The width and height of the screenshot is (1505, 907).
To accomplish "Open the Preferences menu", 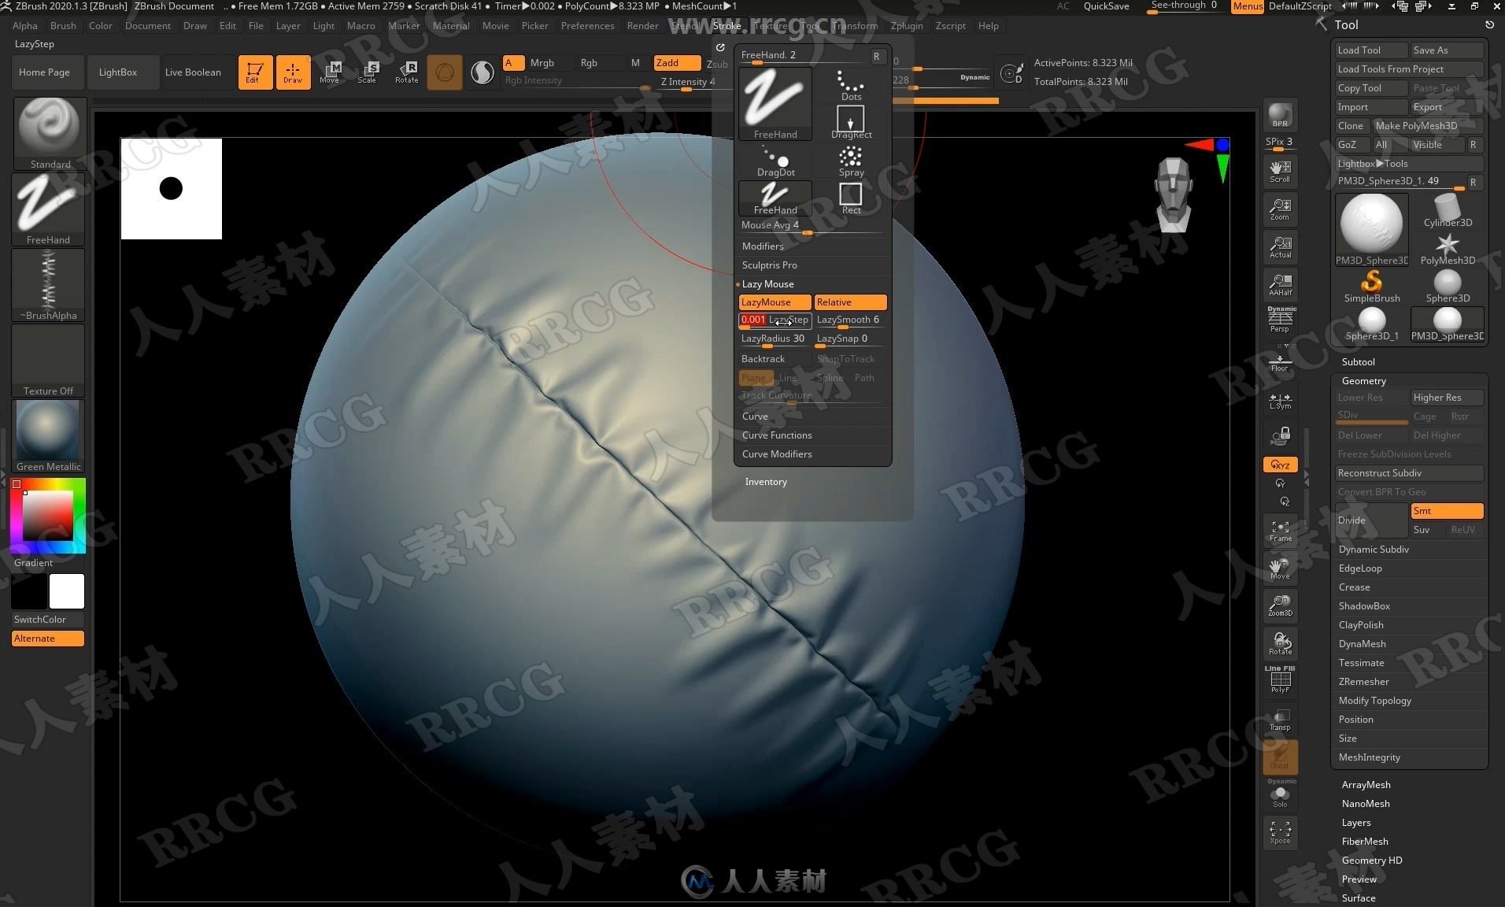I will coord(587,26).
